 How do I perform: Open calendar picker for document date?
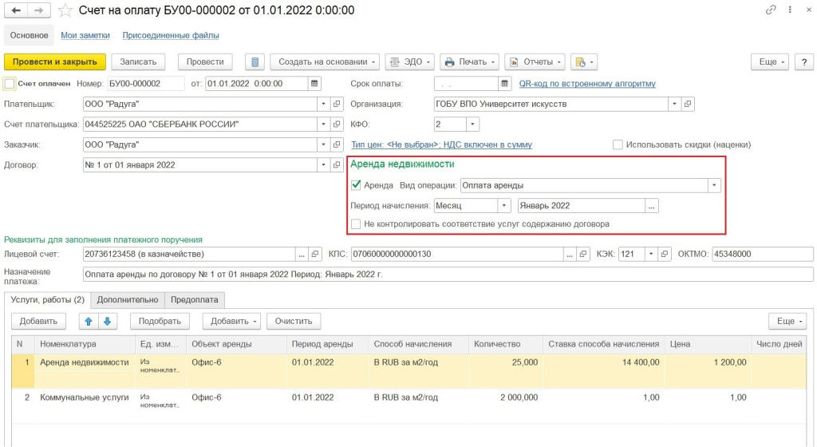coord(314,83)
